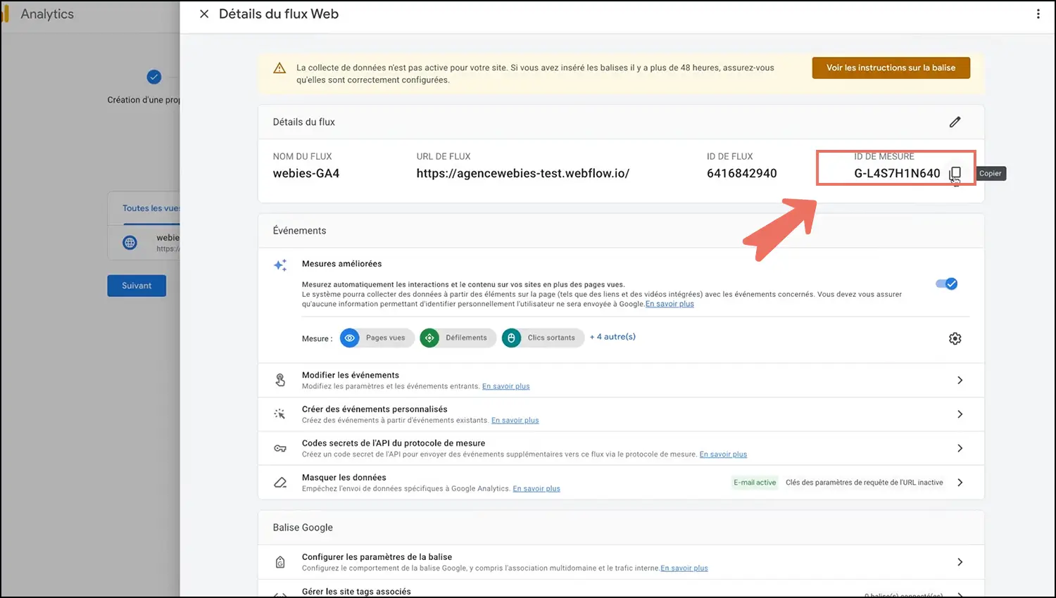Close the Détails du flux Web panel
This screenshot has height=598, width=1056.
(x=204, y=14)
